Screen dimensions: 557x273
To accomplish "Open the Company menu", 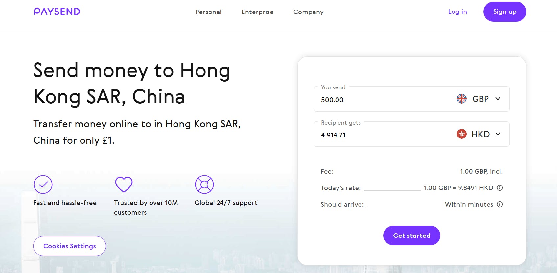I will click(308, 12).
